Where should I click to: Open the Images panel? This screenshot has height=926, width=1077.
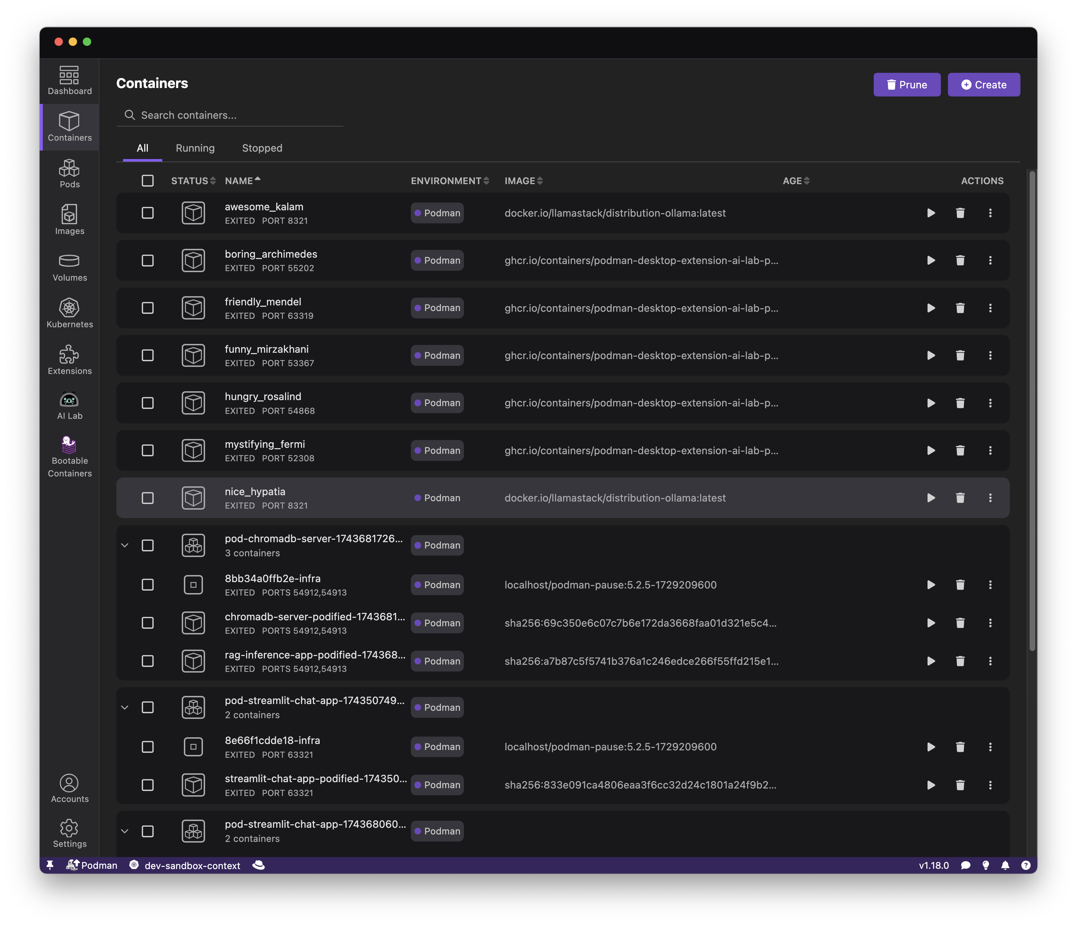pos(69,220)
